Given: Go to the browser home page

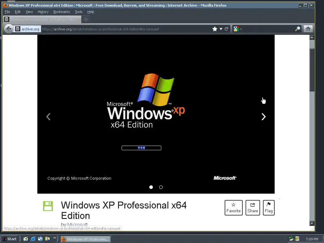Looking at the screenshot, I should pos(308,29).
